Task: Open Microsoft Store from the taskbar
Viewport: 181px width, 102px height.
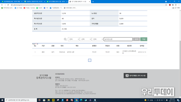Action: click(44, 100)
